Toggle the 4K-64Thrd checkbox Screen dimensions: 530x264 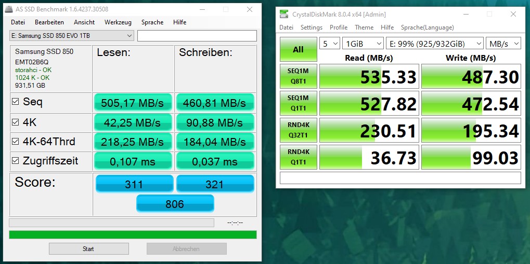click(15, 142)
